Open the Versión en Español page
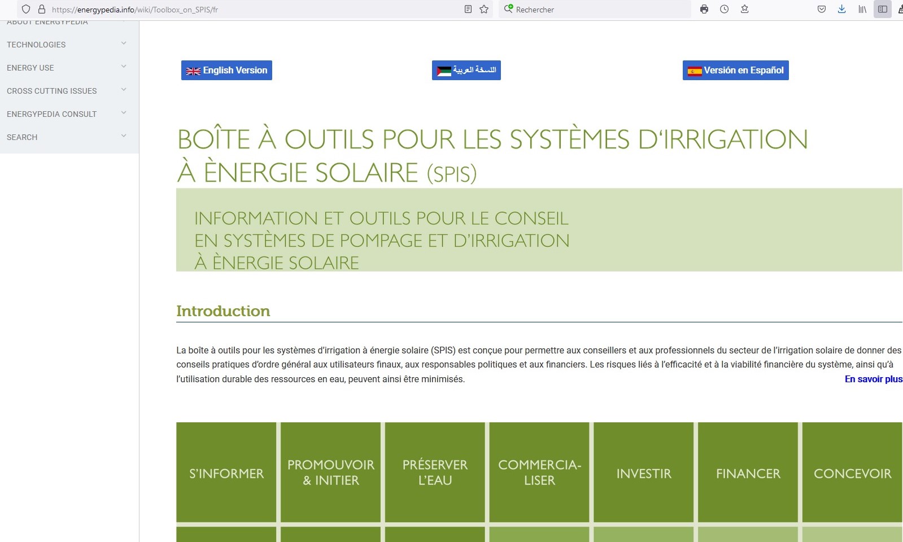 tap(735, 70)
